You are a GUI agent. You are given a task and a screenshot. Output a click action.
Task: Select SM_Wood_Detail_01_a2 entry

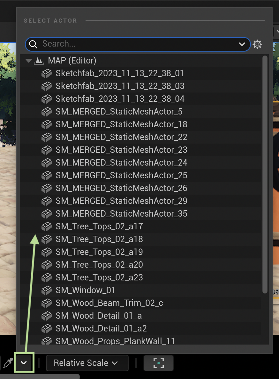[x=101, y=329]
